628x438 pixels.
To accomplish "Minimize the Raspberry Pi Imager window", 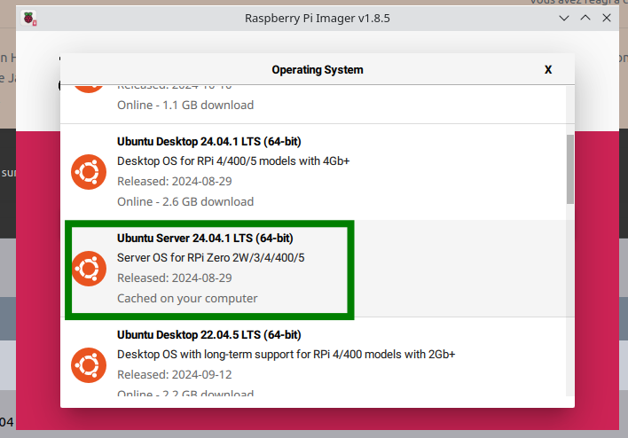I will pyautogui.click(x=564, y=18).
